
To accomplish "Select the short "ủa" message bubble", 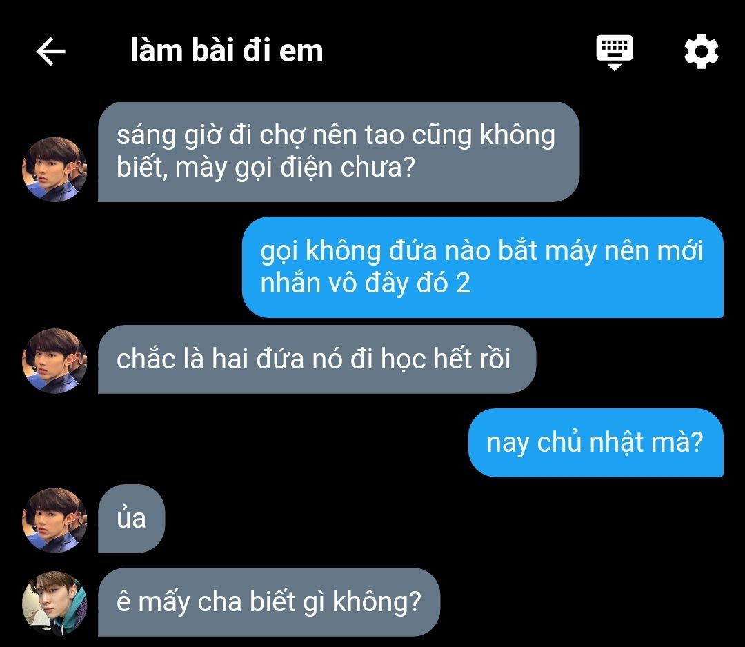I will [x=131, y=519].
